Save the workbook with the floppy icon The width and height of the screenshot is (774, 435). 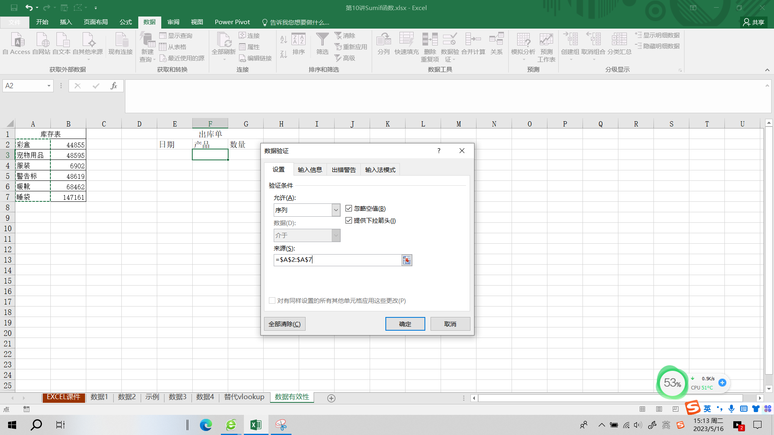coord(14,8)
